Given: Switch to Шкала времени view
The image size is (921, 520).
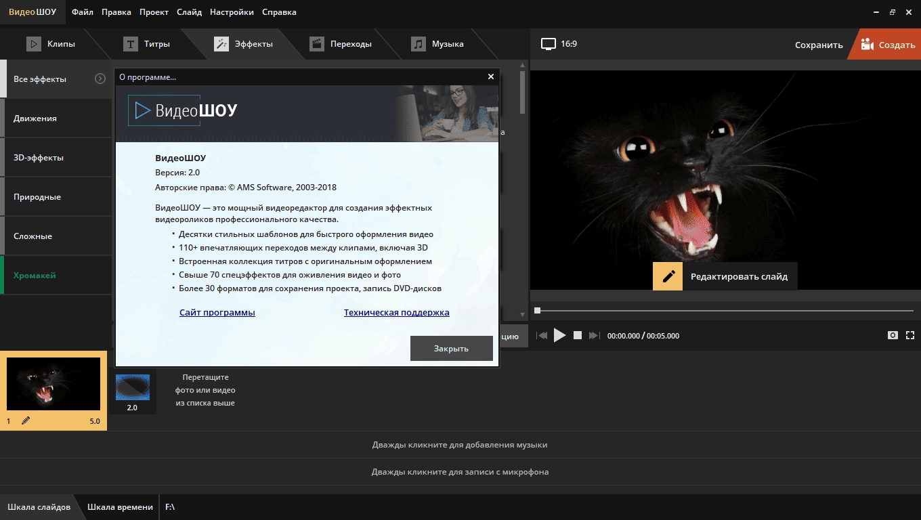Looking at the screenshot, I should 120,507.
